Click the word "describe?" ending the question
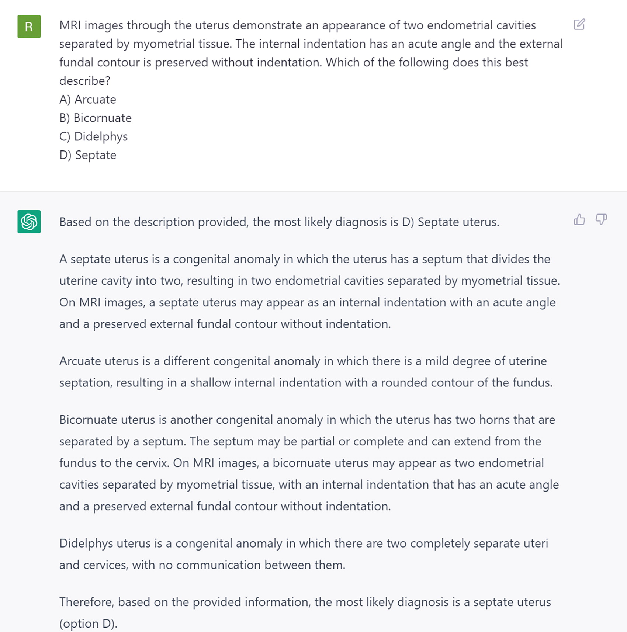627x632 pixels. click(x=85, y=81)
